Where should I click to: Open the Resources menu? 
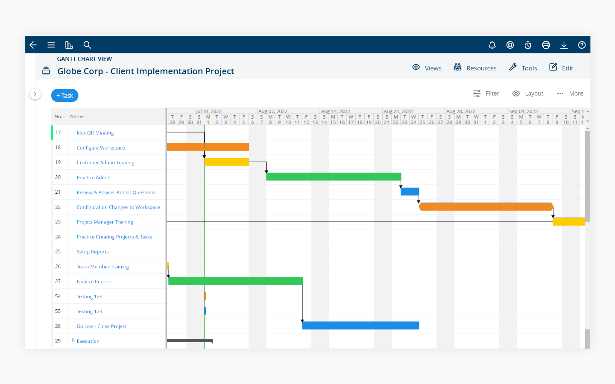475,68
